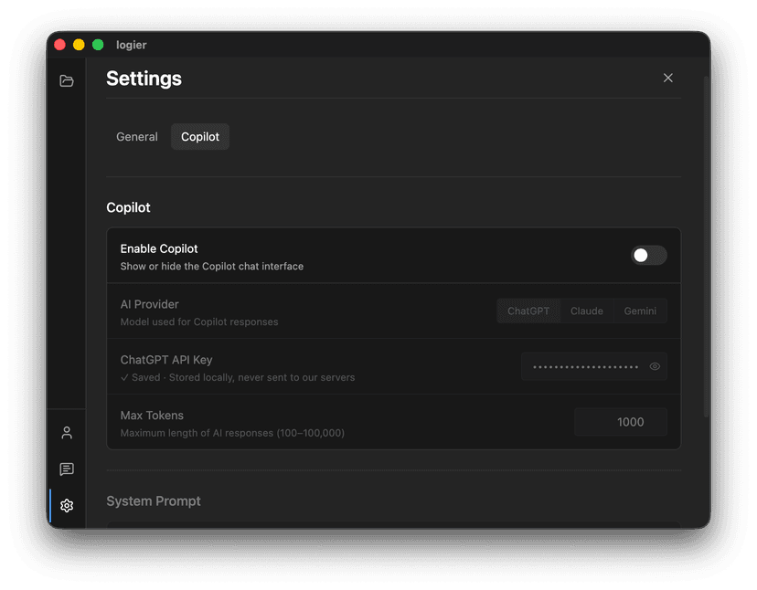Click the Settings heading text
The width and height of the screenshot is (757, 590).
[144, 79]
